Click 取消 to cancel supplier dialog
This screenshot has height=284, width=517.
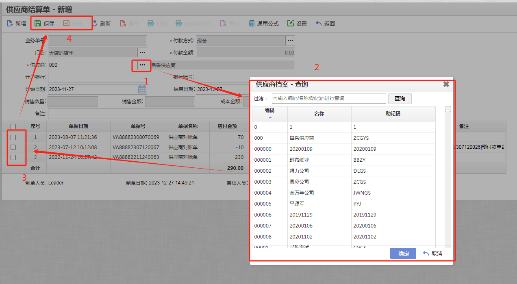[432, 254]
